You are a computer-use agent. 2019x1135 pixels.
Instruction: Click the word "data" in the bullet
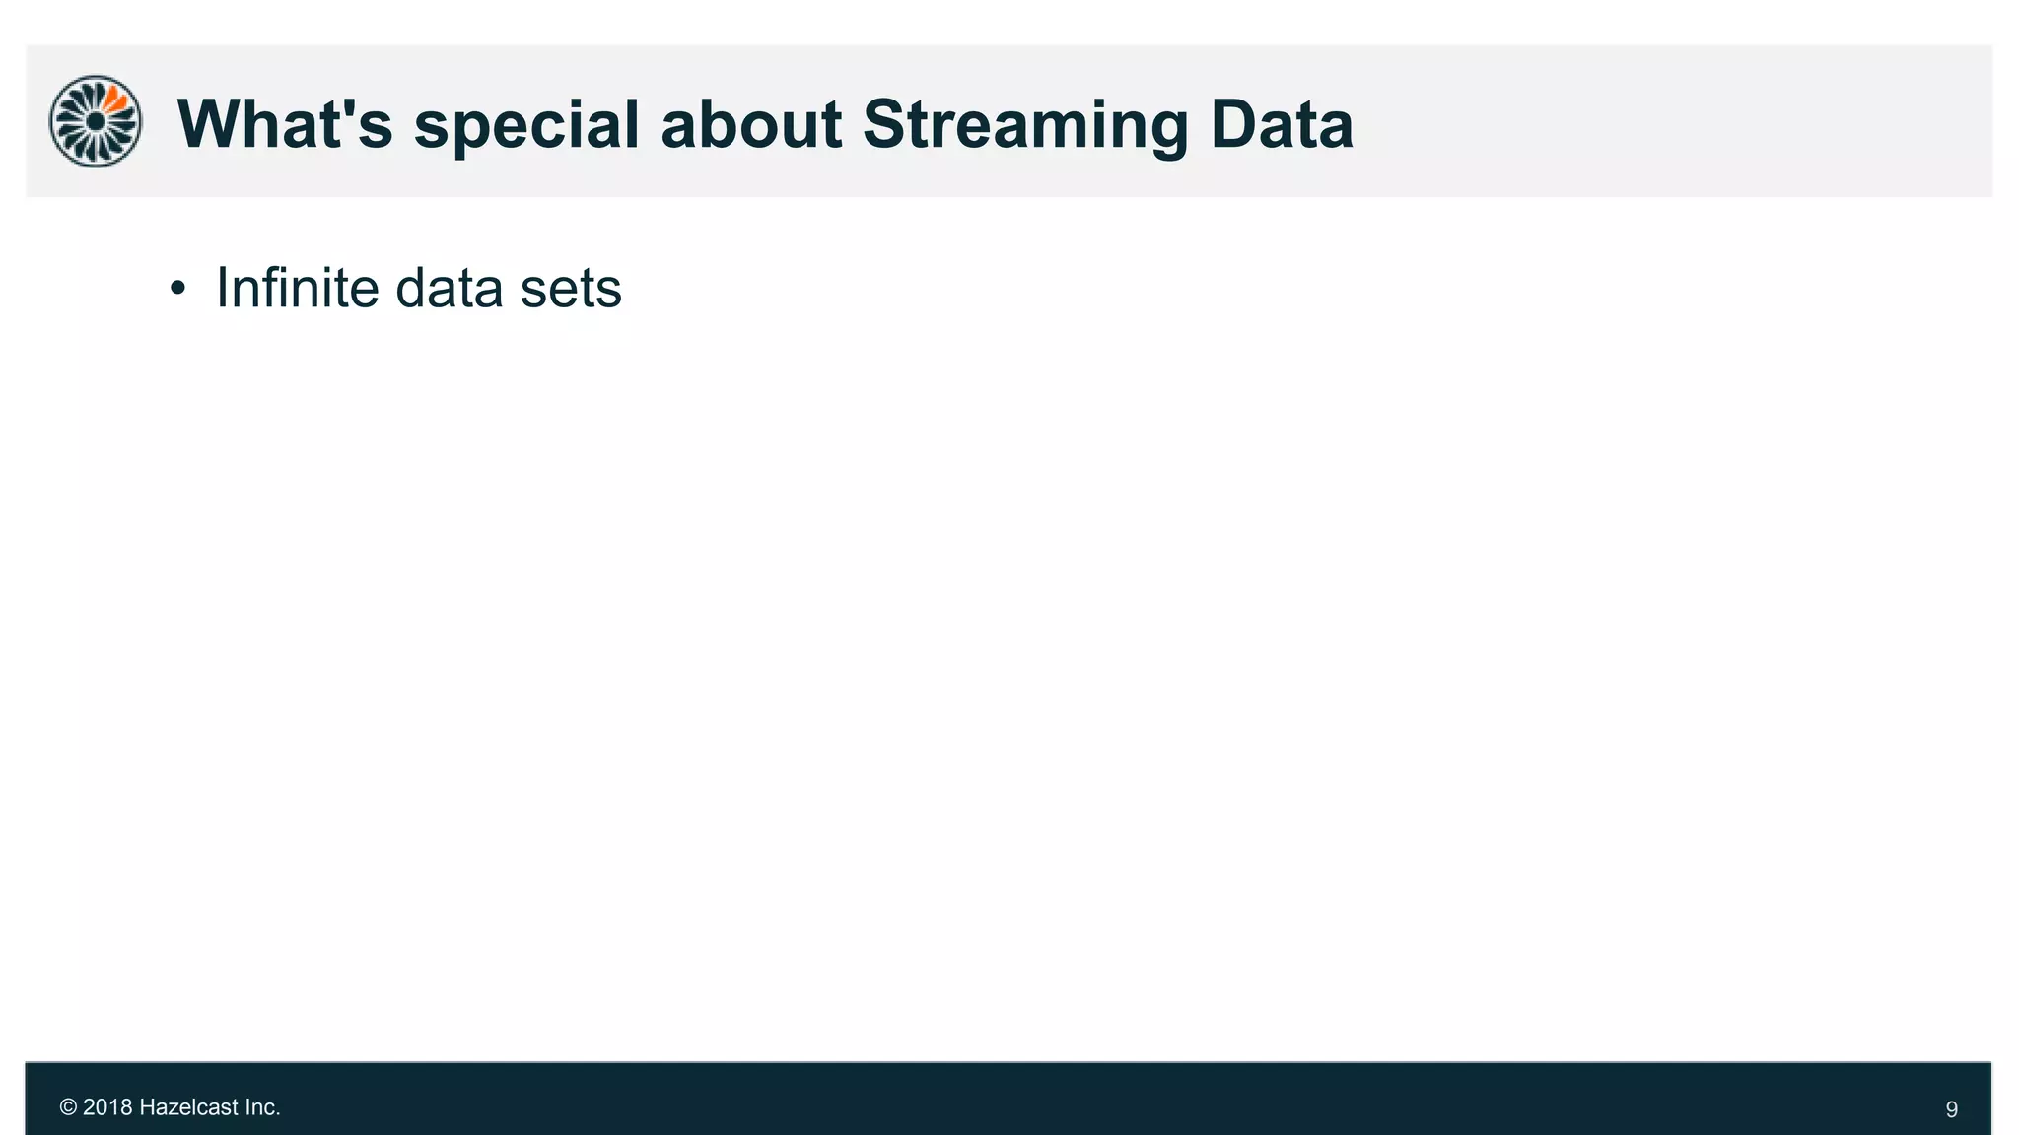450,288
